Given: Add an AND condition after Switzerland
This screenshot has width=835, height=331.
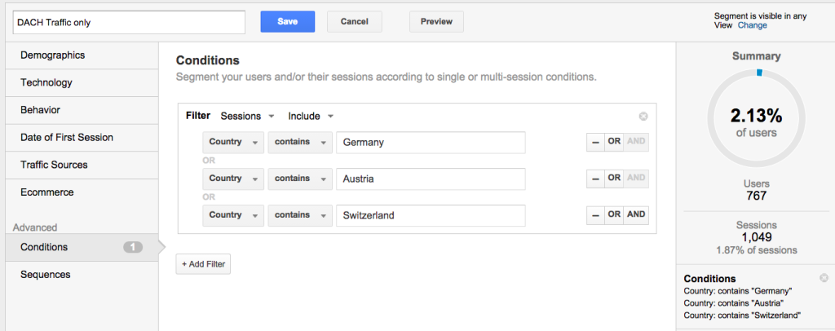Looking at the screenshot, I should 636,215.
